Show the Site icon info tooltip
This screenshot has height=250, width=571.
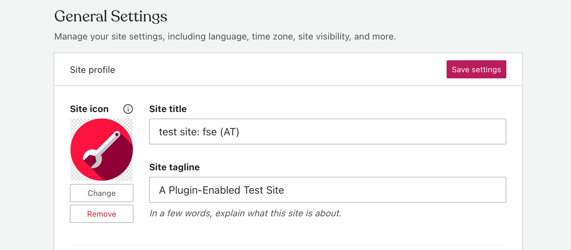[128, 109]
